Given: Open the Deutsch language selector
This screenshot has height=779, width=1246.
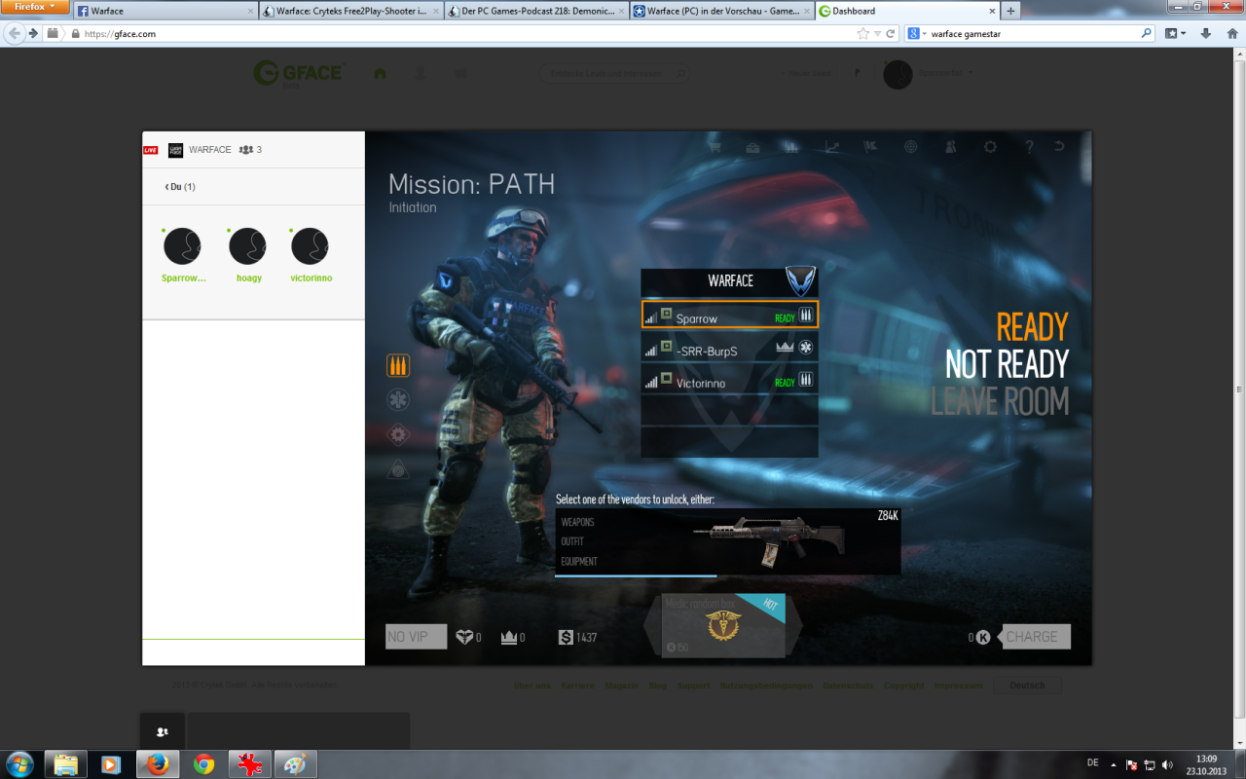Looking at the screenshot, I should pos(1027,686).
